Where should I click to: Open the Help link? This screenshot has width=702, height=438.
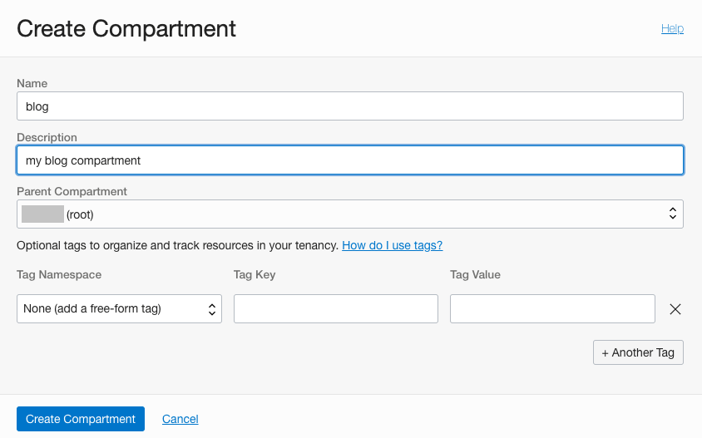(672, 28)
